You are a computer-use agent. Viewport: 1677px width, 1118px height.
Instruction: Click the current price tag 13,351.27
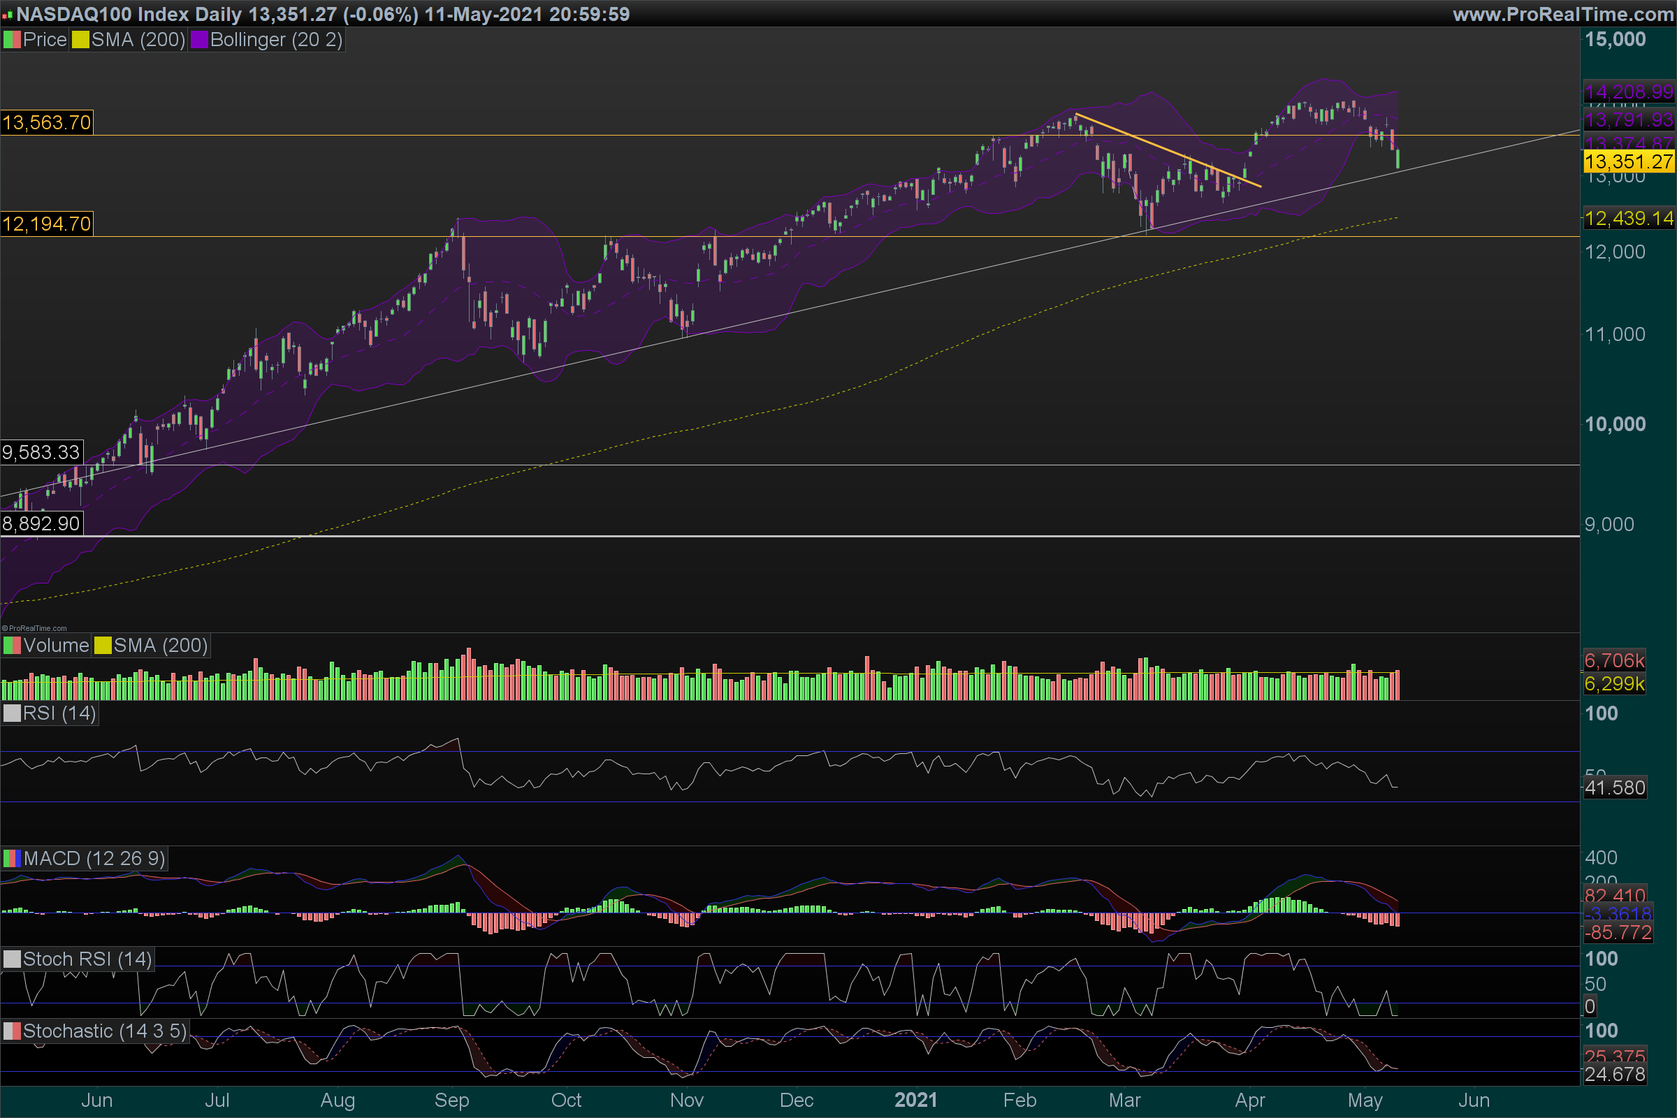point(1628,162)
